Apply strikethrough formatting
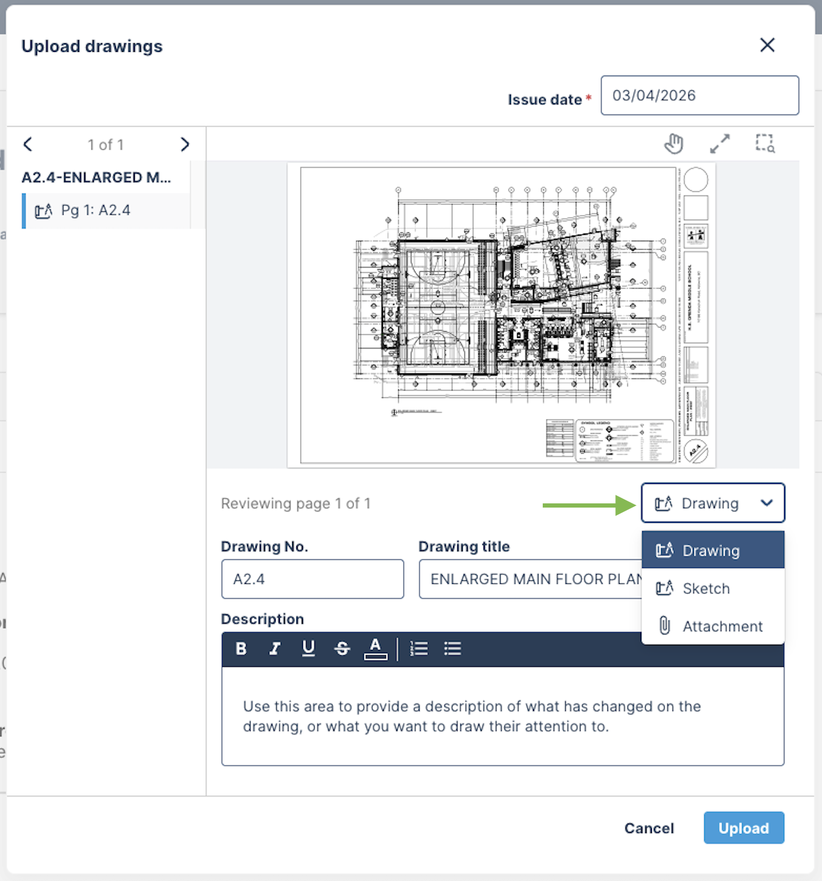The image size is (822, 881). point(342,649)
